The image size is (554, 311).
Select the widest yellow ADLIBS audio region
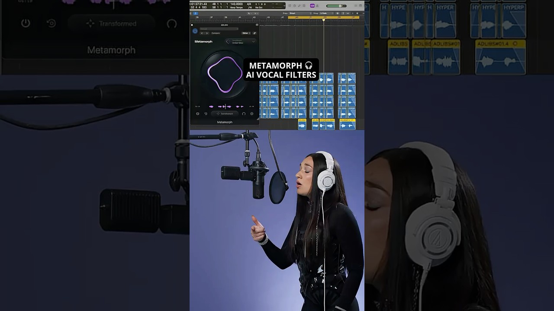point(348,124)
